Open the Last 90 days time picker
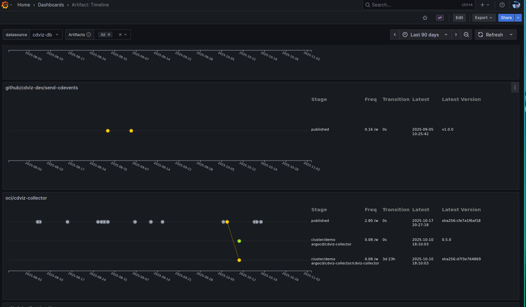Image resolution: width=526 pixels, height=307 pixels. point(425,35)
